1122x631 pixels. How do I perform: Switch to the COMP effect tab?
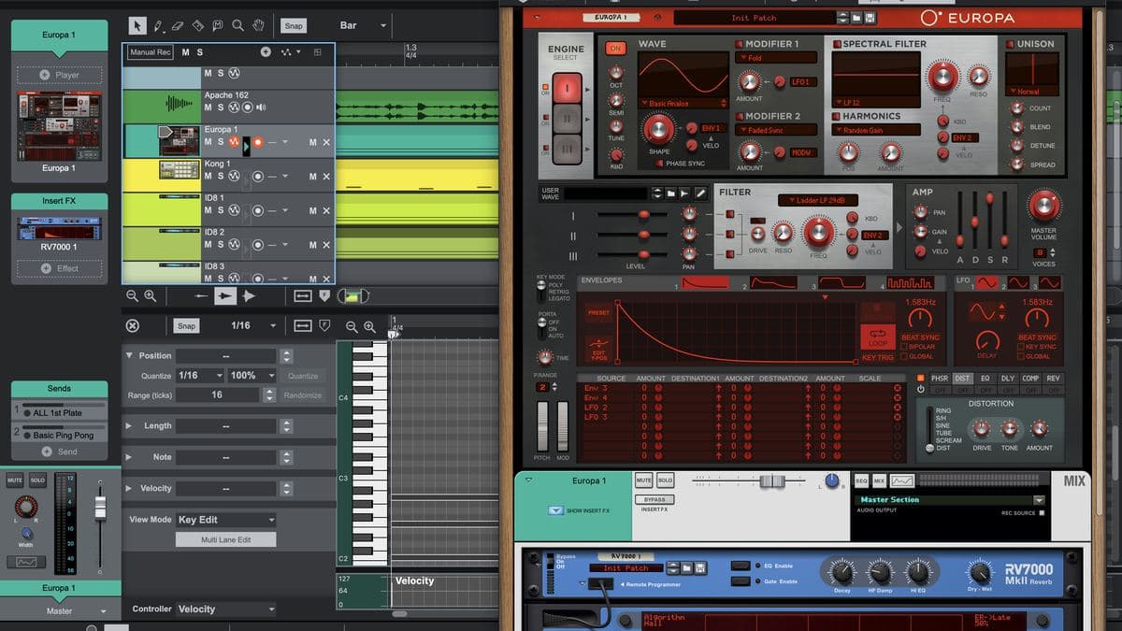coord(1029,379)
